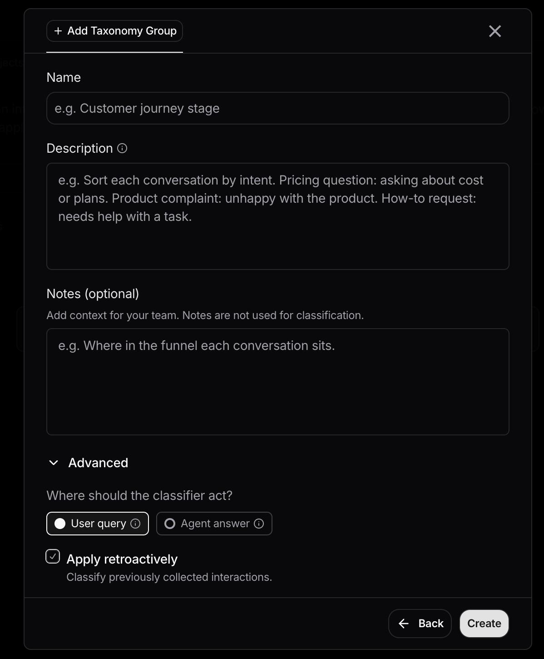Click the Notes (optional) label
This screenshot has height=659, width=544.
click(93, 294)
